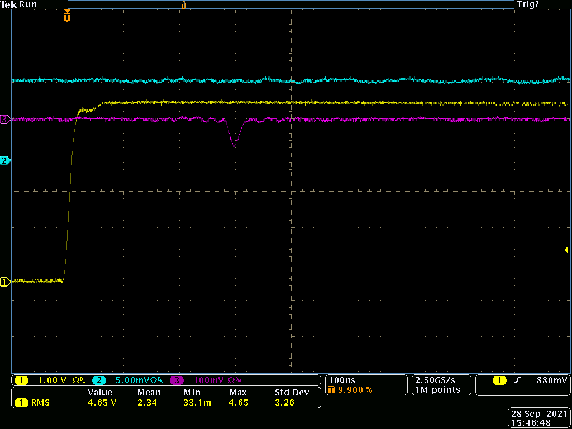Screen dimensions: 572x429
Task: Click the Tek Run acquisition status
Action: point(18,4)
